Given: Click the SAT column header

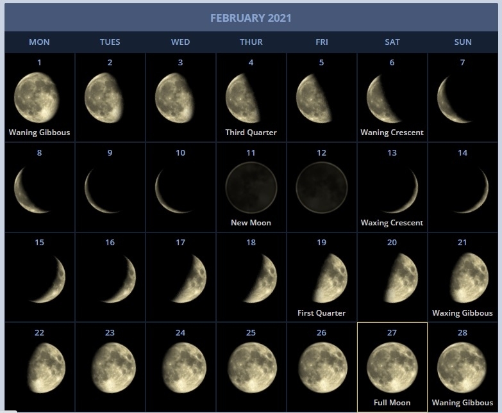Looking at the screenshot, I should click(x=392, y=42).
